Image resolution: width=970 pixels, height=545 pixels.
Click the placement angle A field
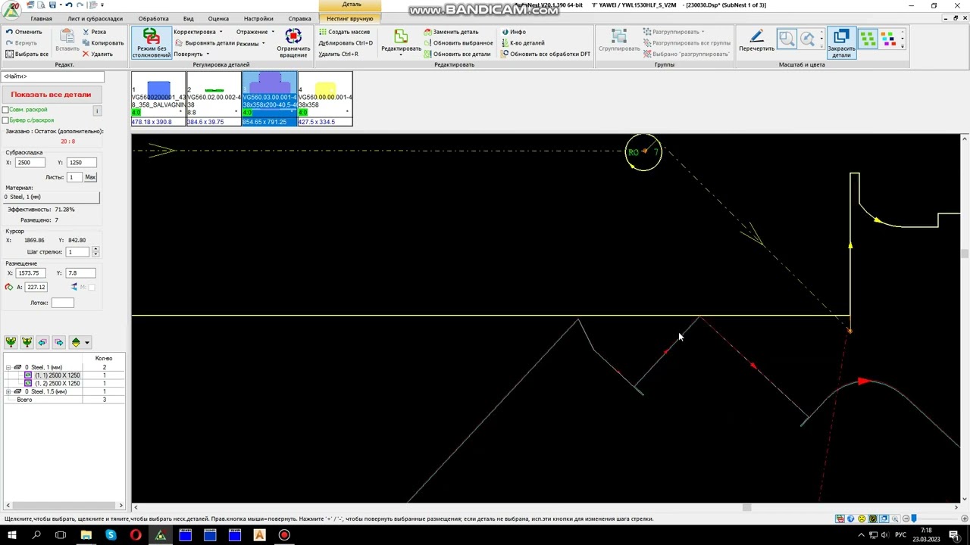(x=36, y=288)
